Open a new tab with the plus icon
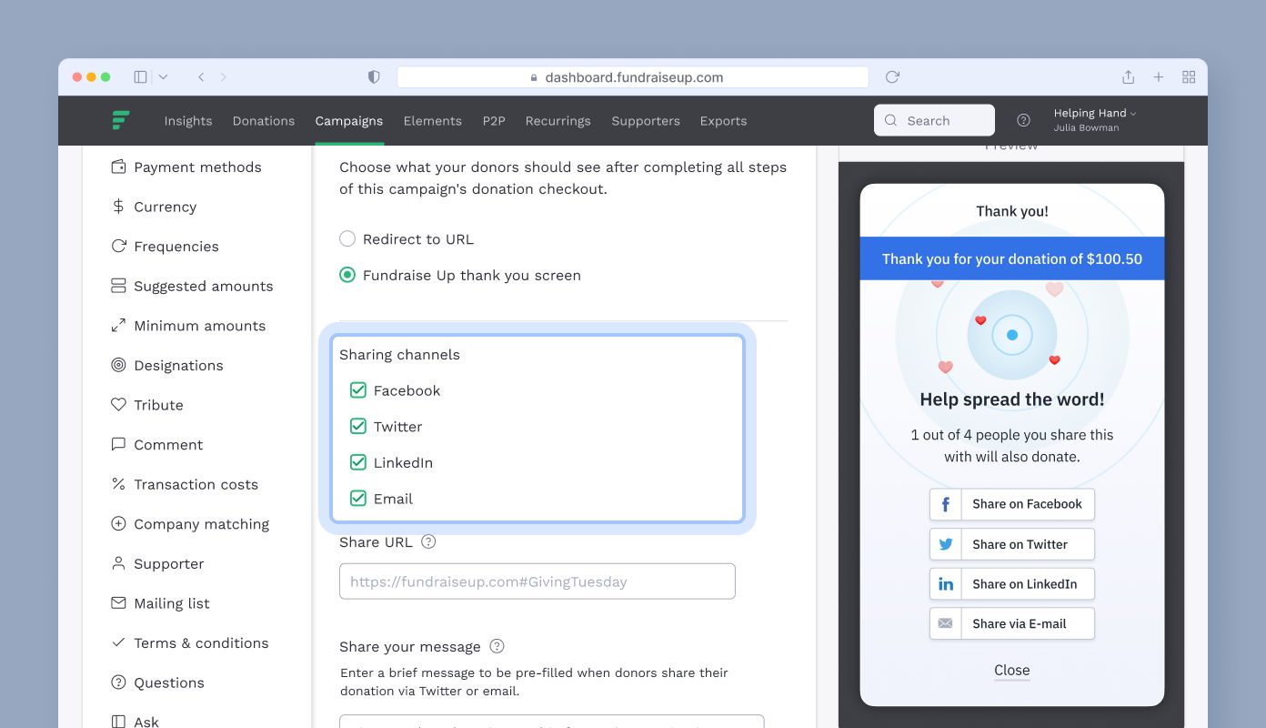Image resolution: width=1266 pixels, height=728 pixels. point(1159,77)
